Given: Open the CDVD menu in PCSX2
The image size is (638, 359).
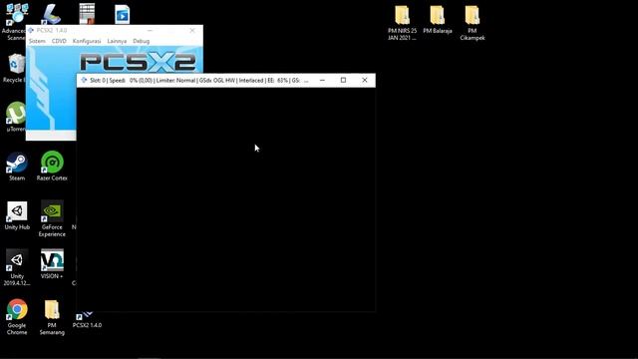Looking at the screenshot, I should 59,41.
